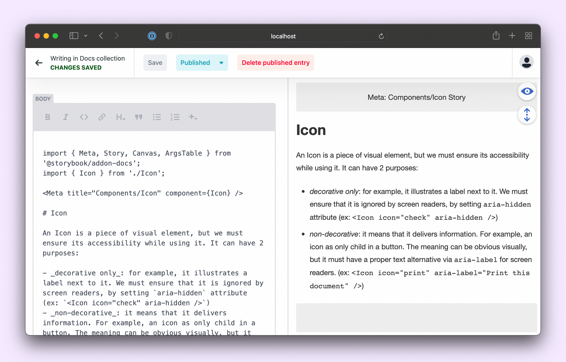
Task: Click the localhost address bar
Action: 283,36
